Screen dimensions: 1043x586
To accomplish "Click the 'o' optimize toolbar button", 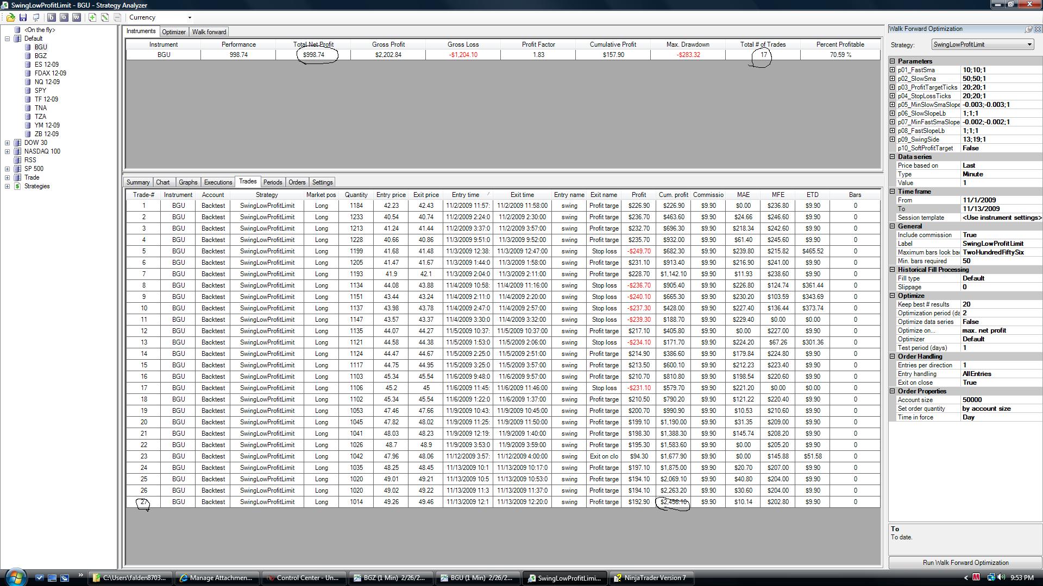I will pyautogui.click(x=64, y=17).
